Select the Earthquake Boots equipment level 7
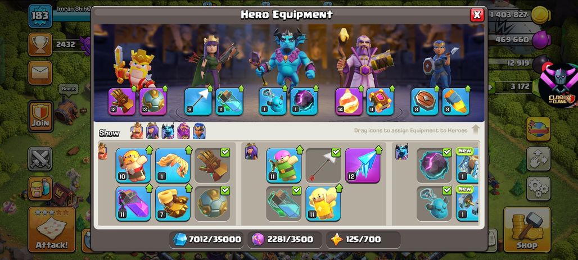Viewport: 578px width, 260px height. pyautogui.click(x=173, y=203)
